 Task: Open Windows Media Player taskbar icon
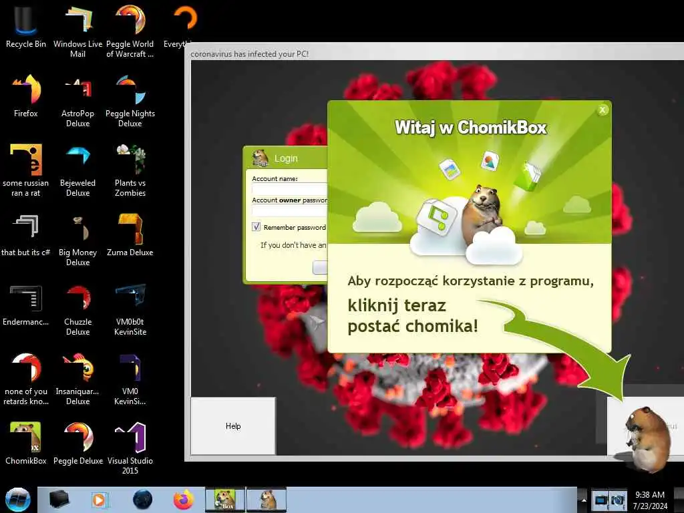pos(99,500)
